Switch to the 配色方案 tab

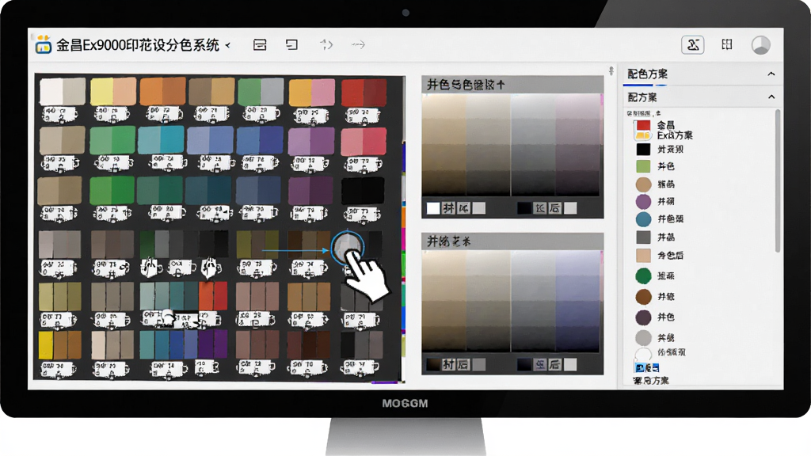(x=647, y=74)
